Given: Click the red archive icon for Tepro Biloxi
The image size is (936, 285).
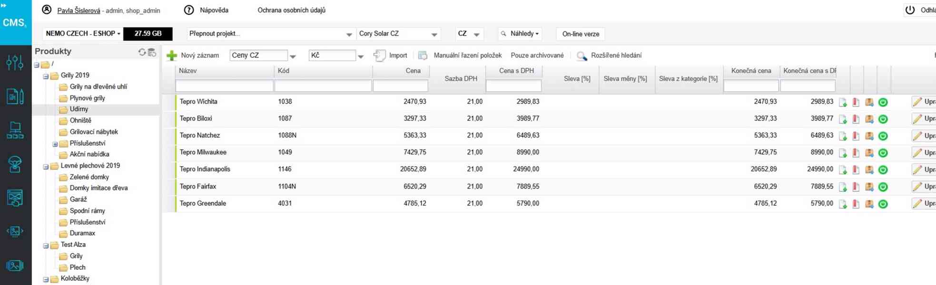Looking at the screenshot, I should pos(856,119).
